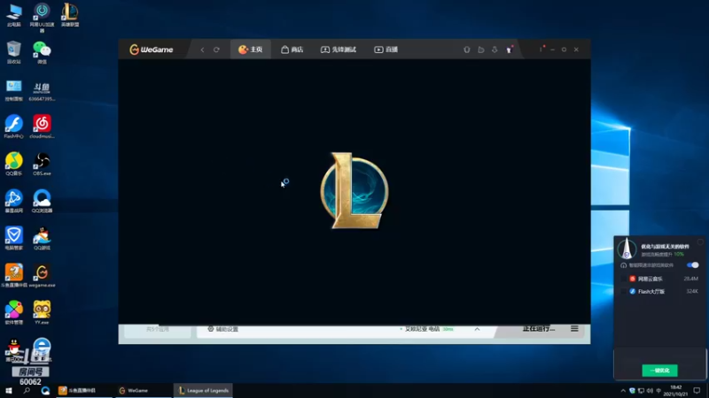
Task: Open the QQ音乐 desktop shortcut
Action: coord(14,165)
